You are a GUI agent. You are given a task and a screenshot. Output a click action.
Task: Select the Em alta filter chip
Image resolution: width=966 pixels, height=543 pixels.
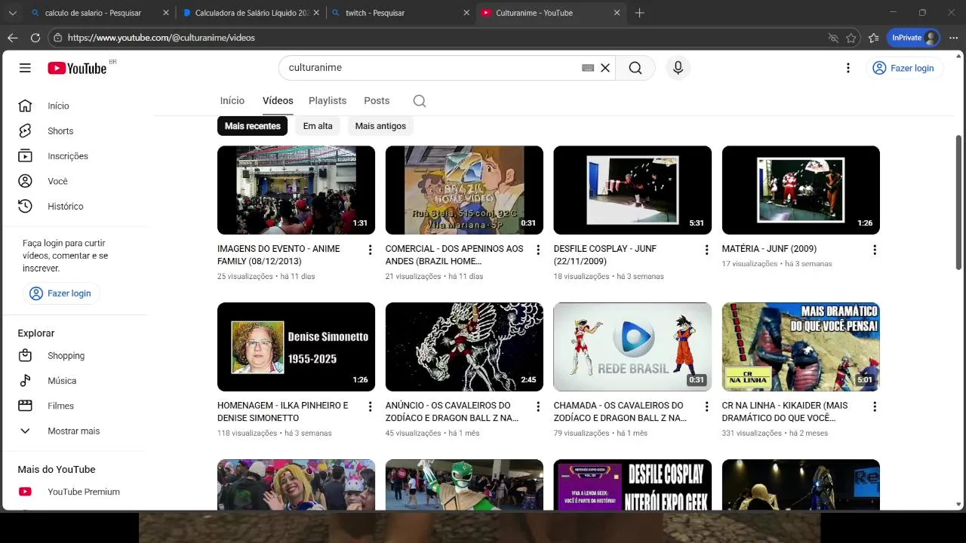tap(318, 126)
